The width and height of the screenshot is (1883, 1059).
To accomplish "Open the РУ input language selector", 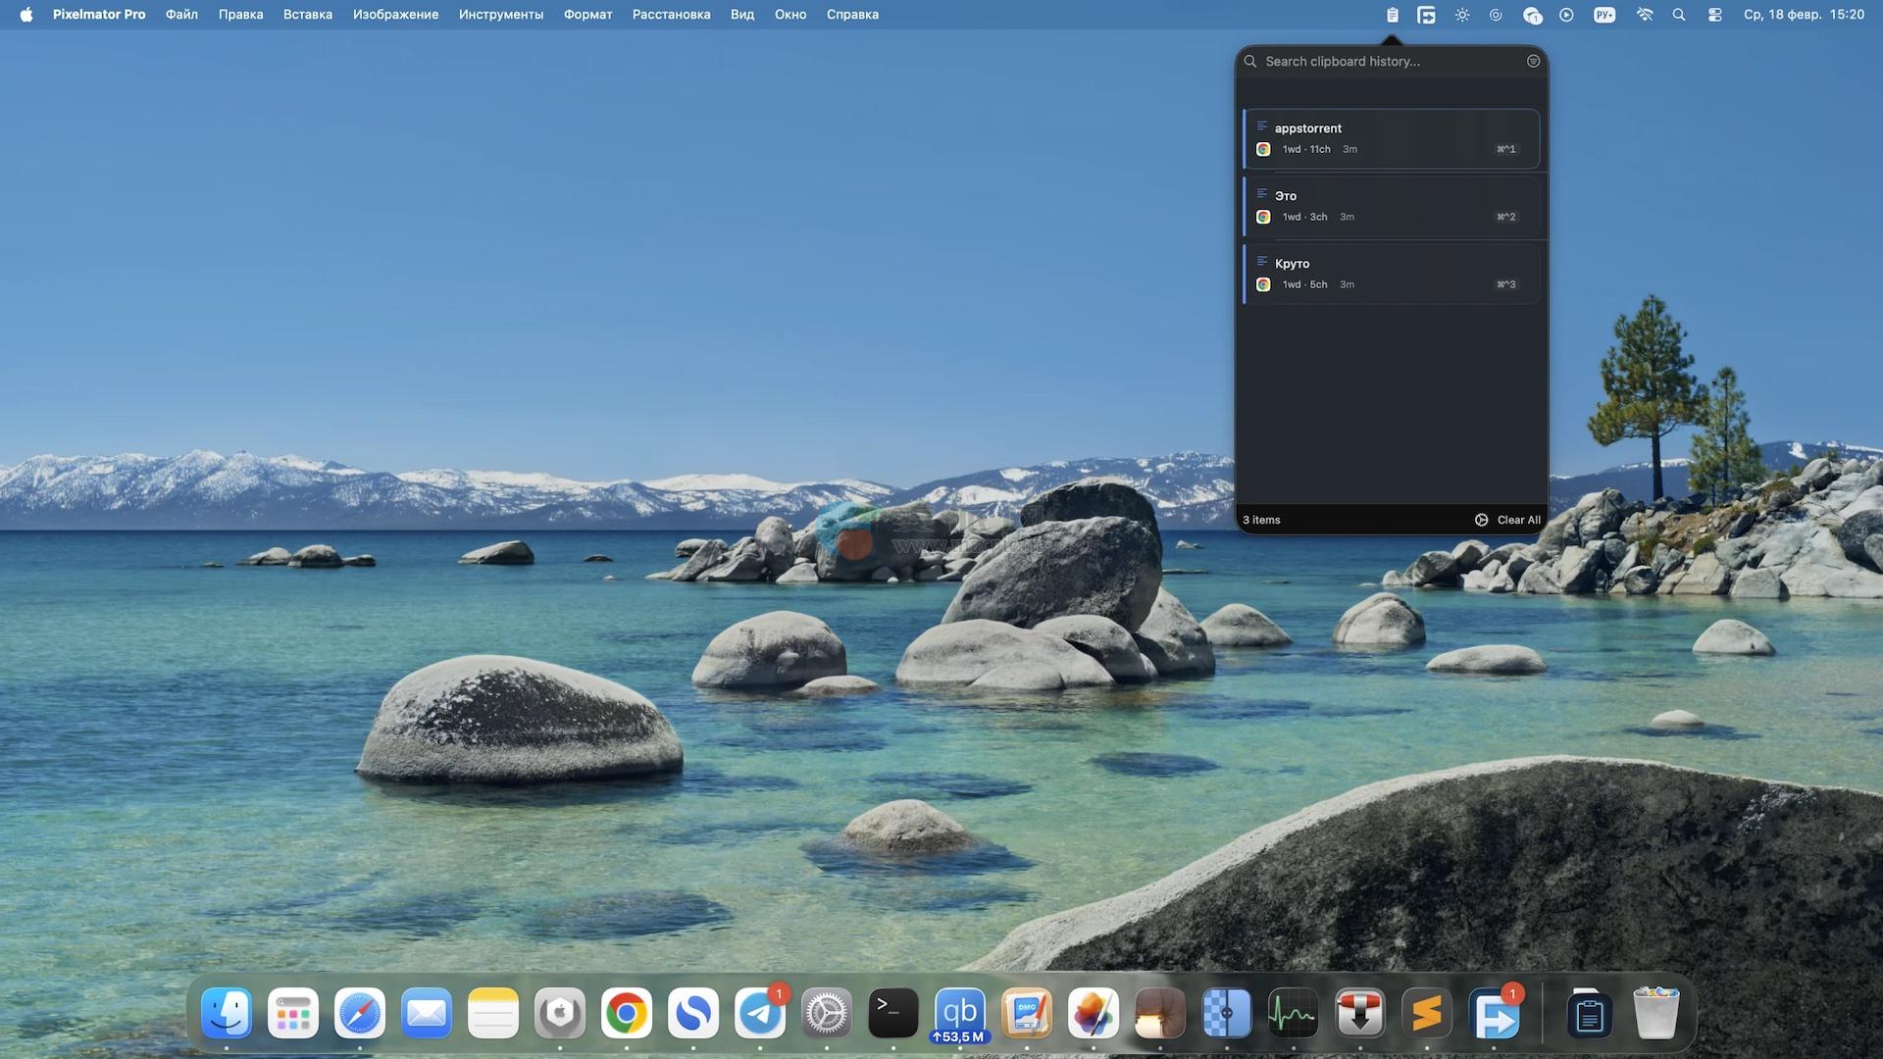I will [x=1604, y=15].
